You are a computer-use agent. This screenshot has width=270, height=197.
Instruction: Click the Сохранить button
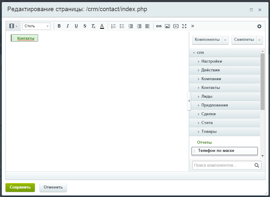(20, 187)
